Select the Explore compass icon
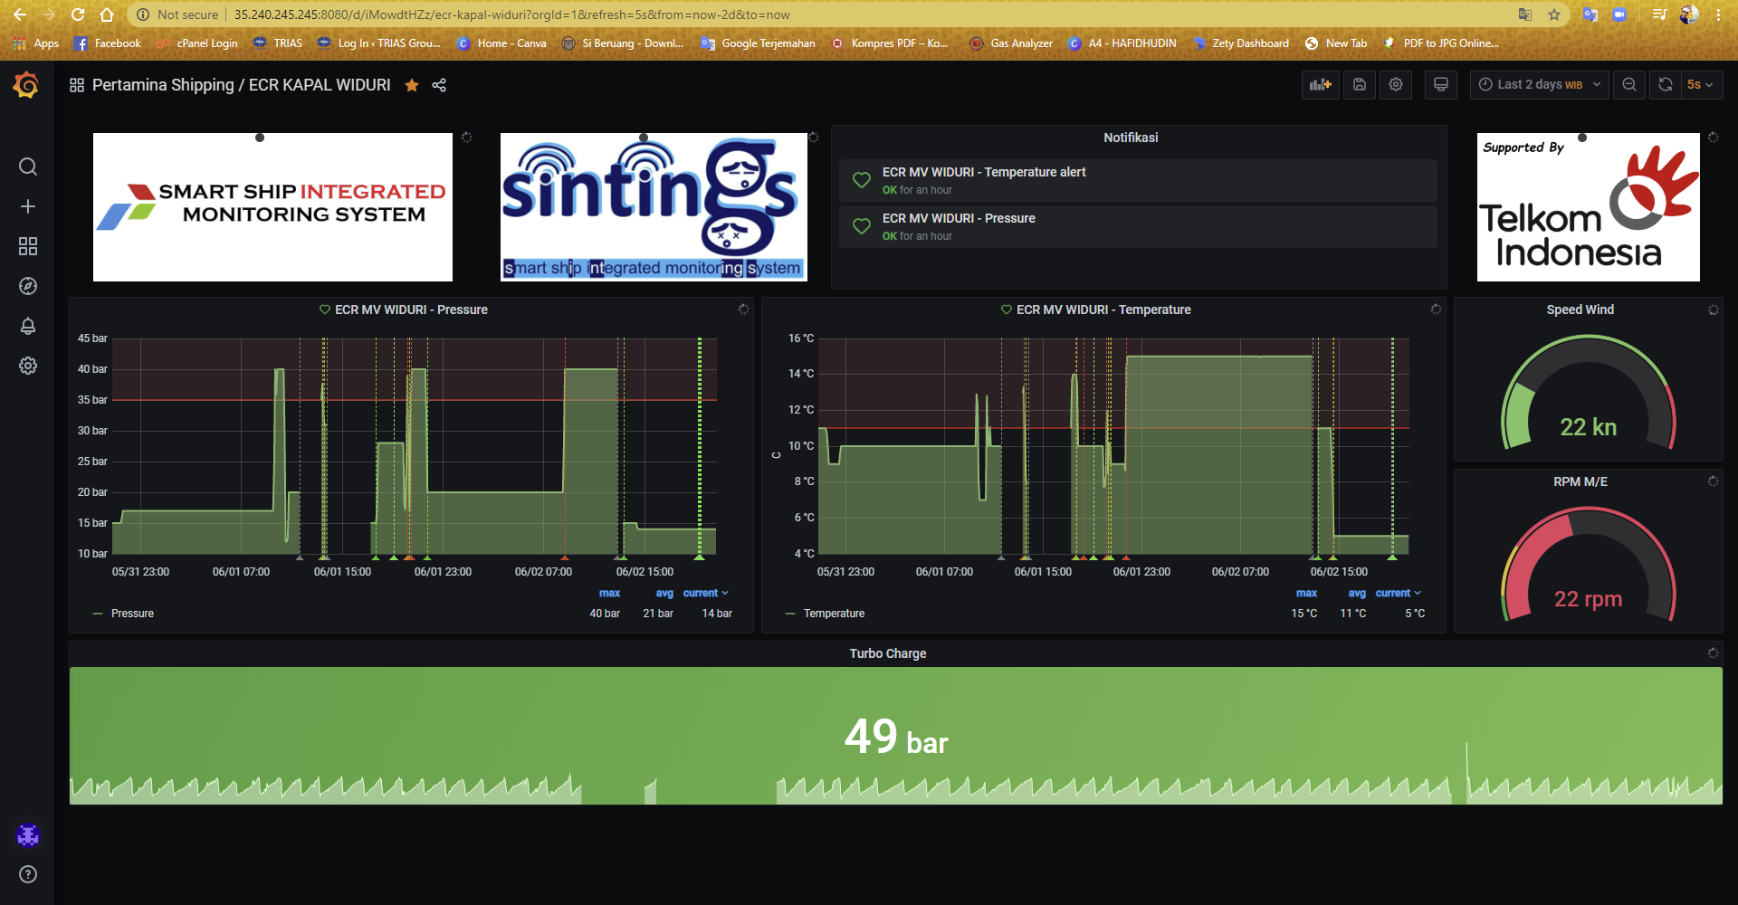The height and width of the screenshot is (905, 1738). click(x=27, y=286)
